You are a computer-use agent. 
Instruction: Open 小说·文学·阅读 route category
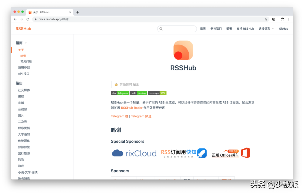click(x=28, y=172)
